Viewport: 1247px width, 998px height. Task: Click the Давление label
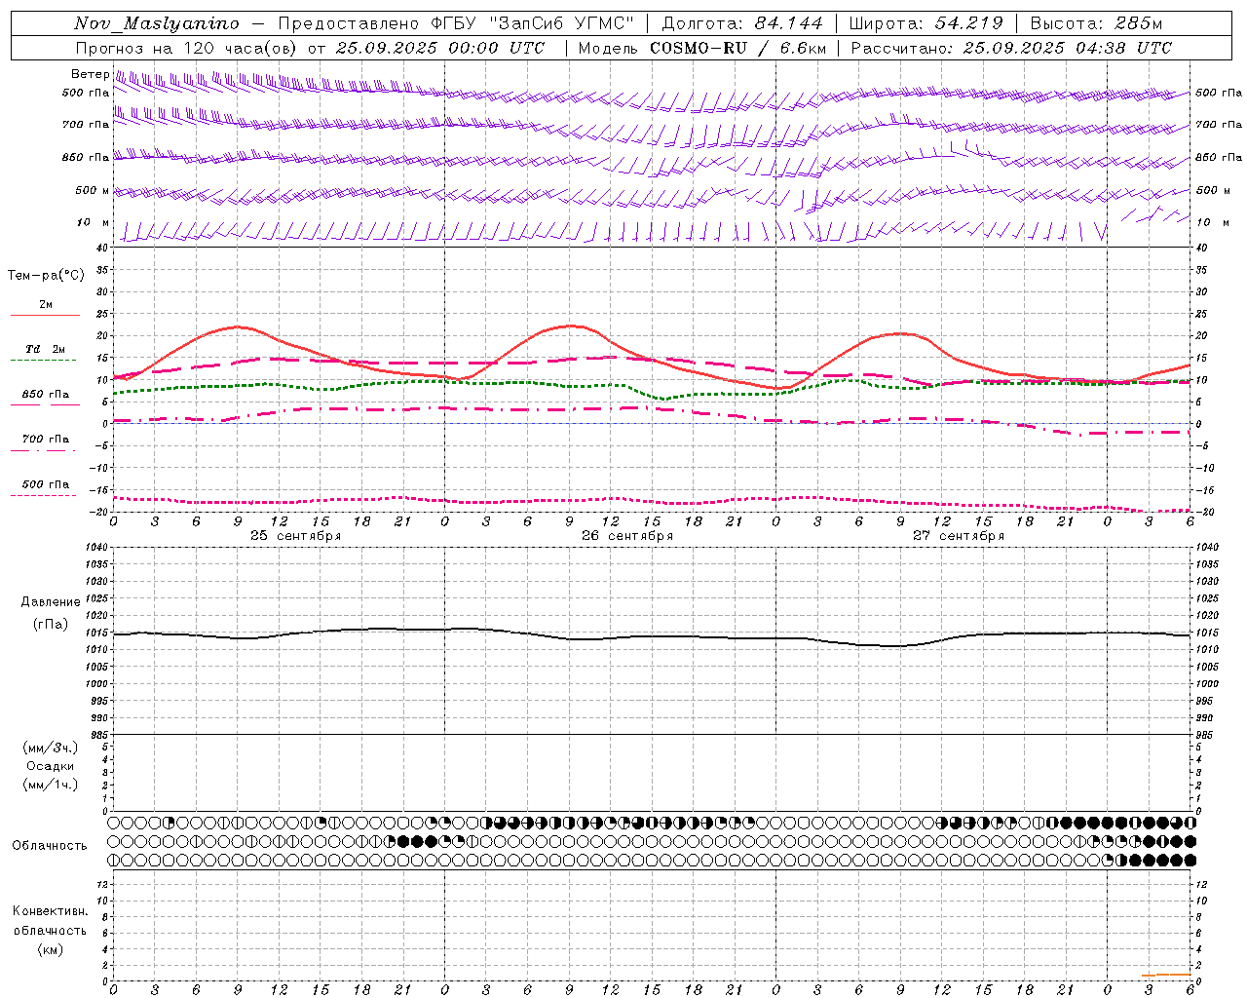click(x=51, y=602)
